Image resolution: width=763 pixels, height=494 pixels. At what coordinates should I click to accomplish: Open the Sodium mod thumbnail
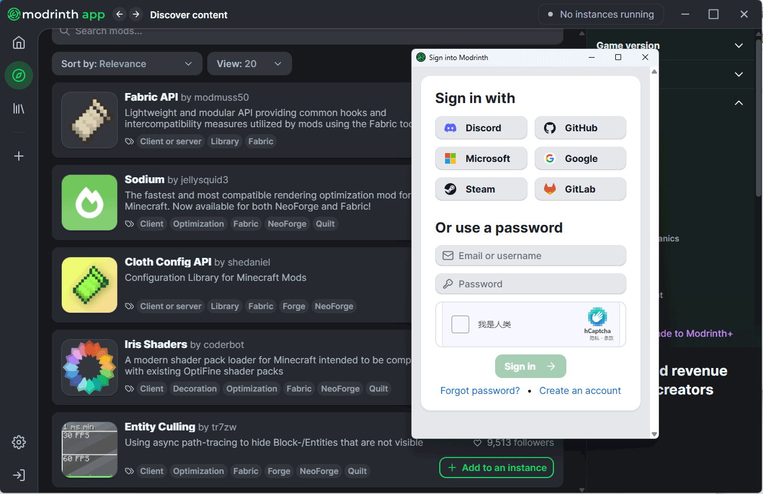[x=89, y=203]
